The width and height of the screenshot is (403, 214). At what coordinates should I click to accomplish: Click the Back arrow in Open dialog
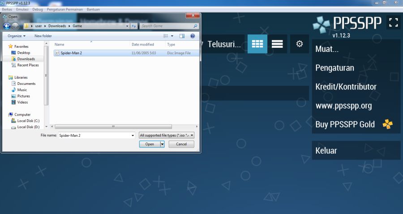pos(7,26)
